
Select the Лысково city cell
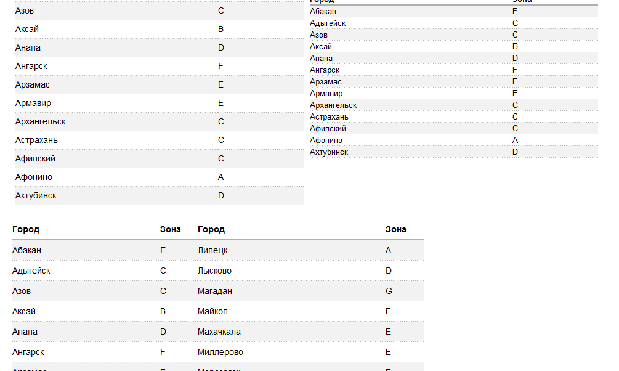214,271
